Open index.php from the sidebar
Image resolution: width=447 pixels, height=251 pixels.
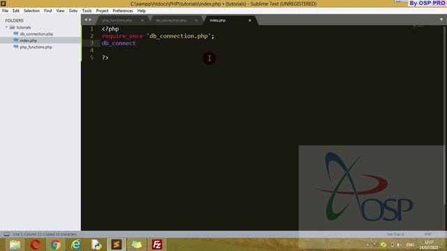(x=28, y=40)
